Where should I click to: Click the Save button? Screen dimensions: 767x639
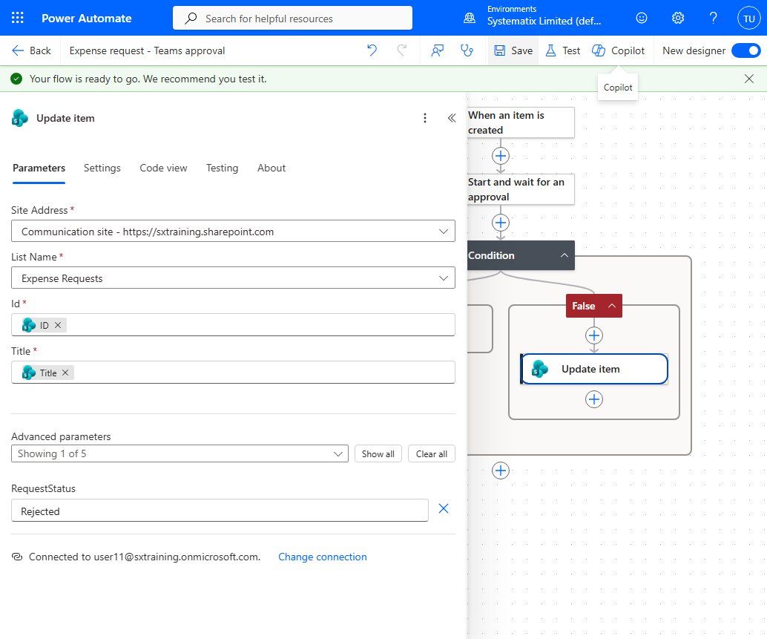[x=513, y=50]
